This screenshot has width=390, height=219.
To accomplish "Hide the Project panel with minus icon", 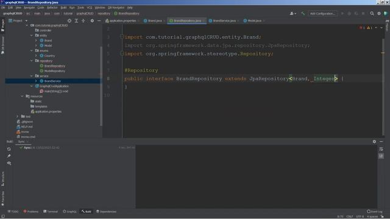I will (x=99, y=21).
